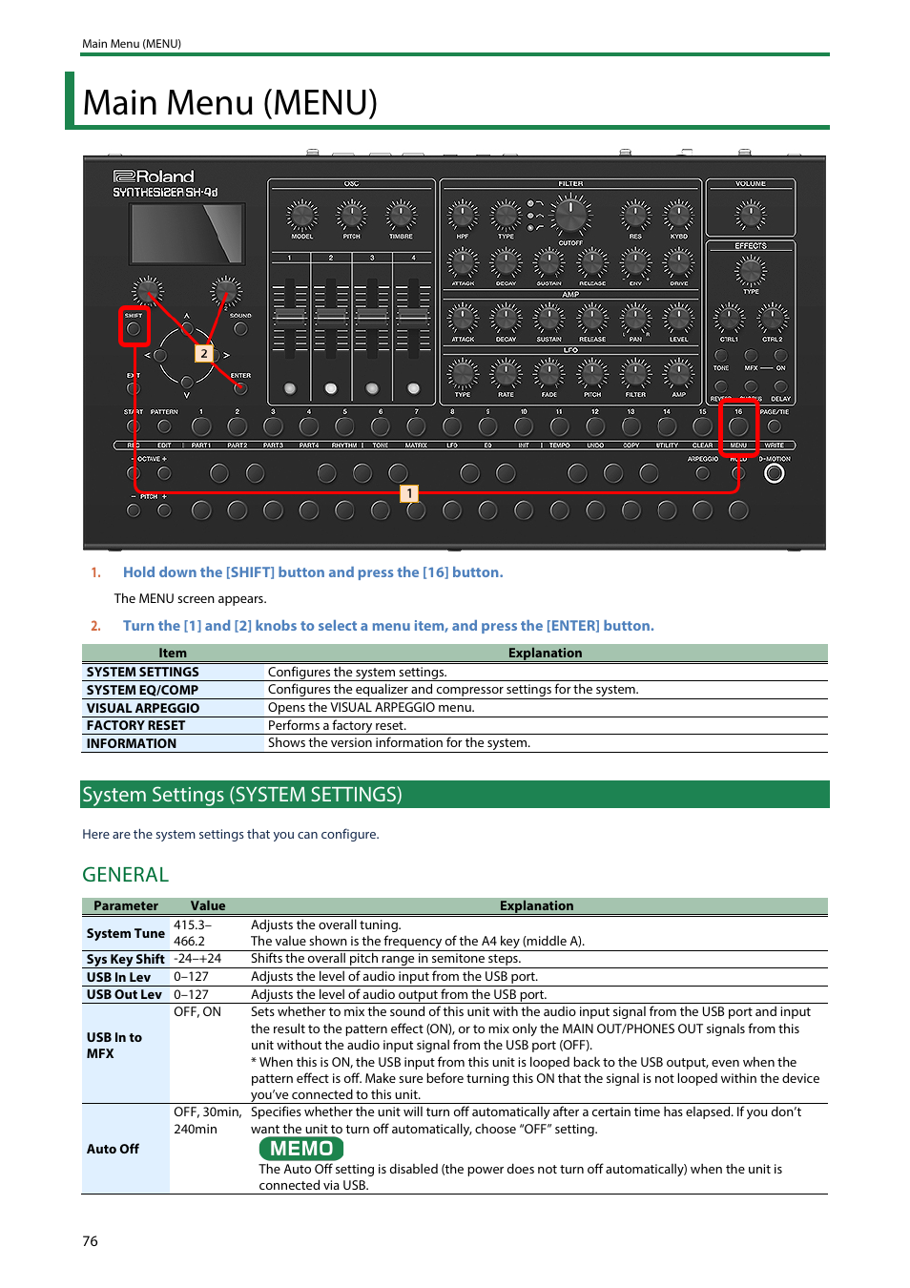
Task: Click step button 1 labeled PART1
Action: (201, 426)
